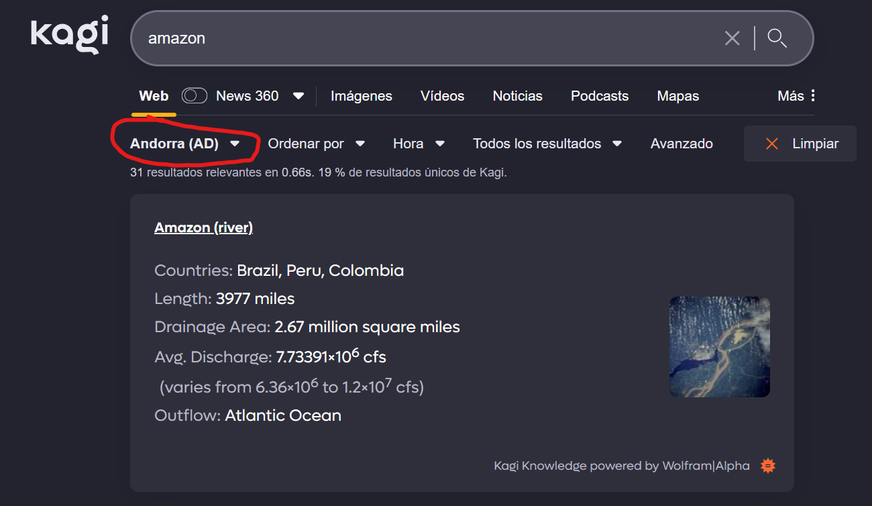Click the orange X next to Limpiar
The height and width of the screenshot is (506, 872).
772,144
